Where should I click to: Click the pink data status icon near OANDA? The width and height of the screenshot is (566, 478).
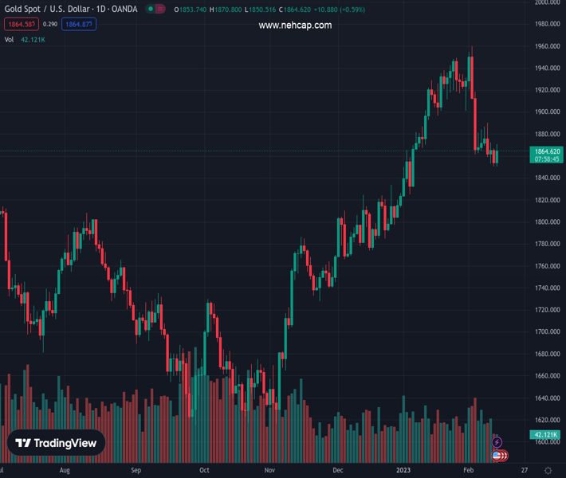click(160, 10)
